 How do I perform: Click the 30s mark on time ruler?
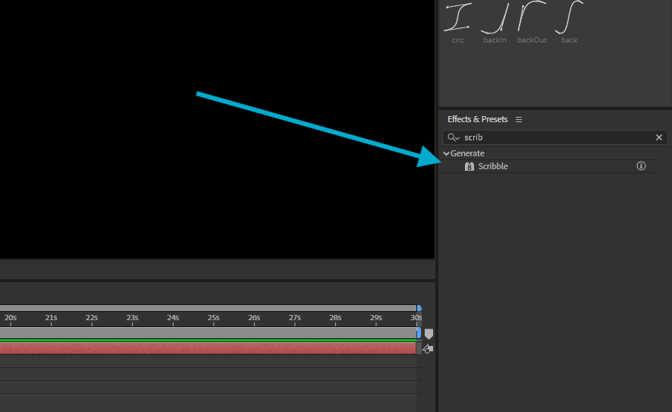[416, 318]
